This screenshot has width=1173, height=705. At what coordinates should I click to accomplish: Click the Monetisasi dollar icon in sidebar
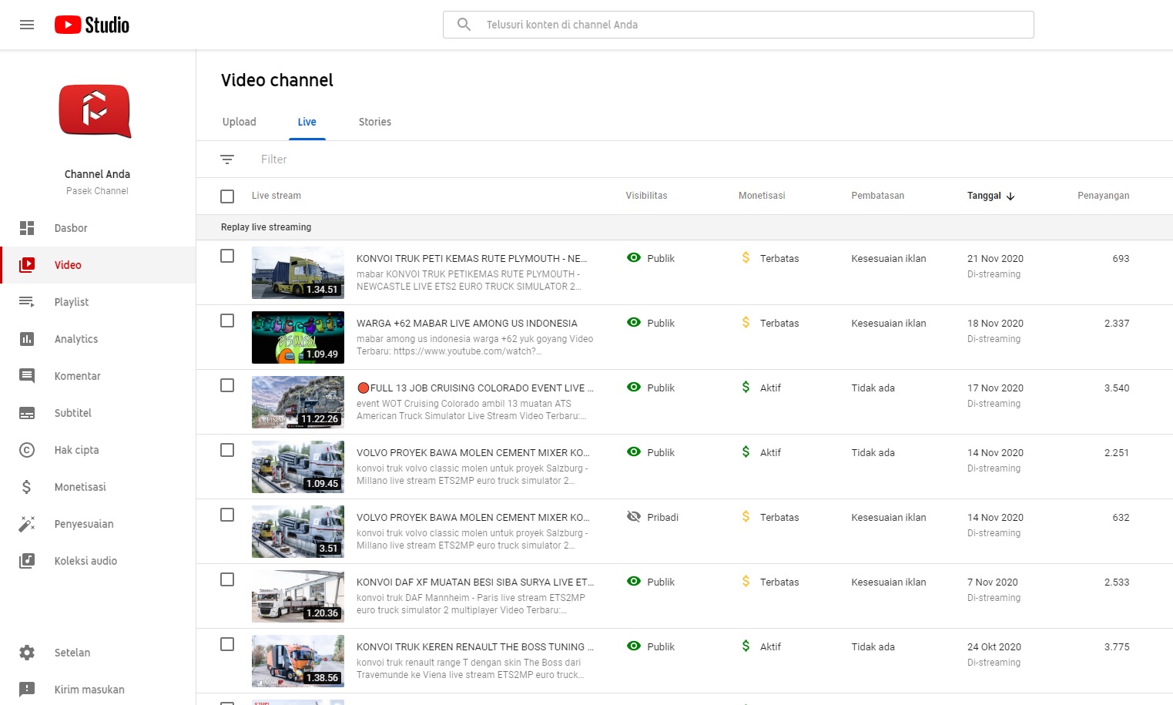(x=27, y=487)
